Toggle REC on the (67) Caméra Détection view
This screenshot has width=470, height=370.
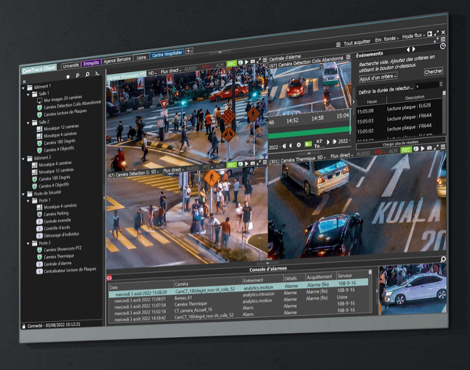[231, 165]
